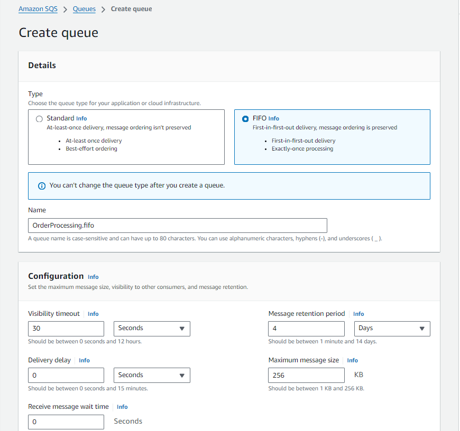
Task: Select the Standard queue type radio button
Action: (x=39, y=118)
